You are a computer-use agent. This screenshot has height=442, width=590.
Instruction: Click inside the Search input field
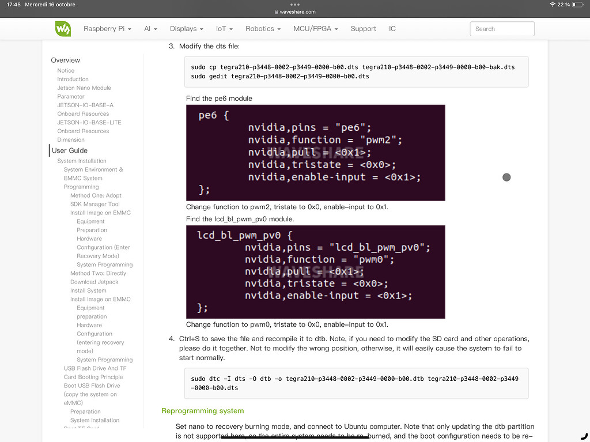pyautogui.click(x=501, y=28)
